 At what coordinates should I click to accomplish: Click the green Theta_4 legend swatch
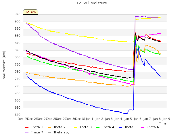pyautogui.click(x=98, y=128)
